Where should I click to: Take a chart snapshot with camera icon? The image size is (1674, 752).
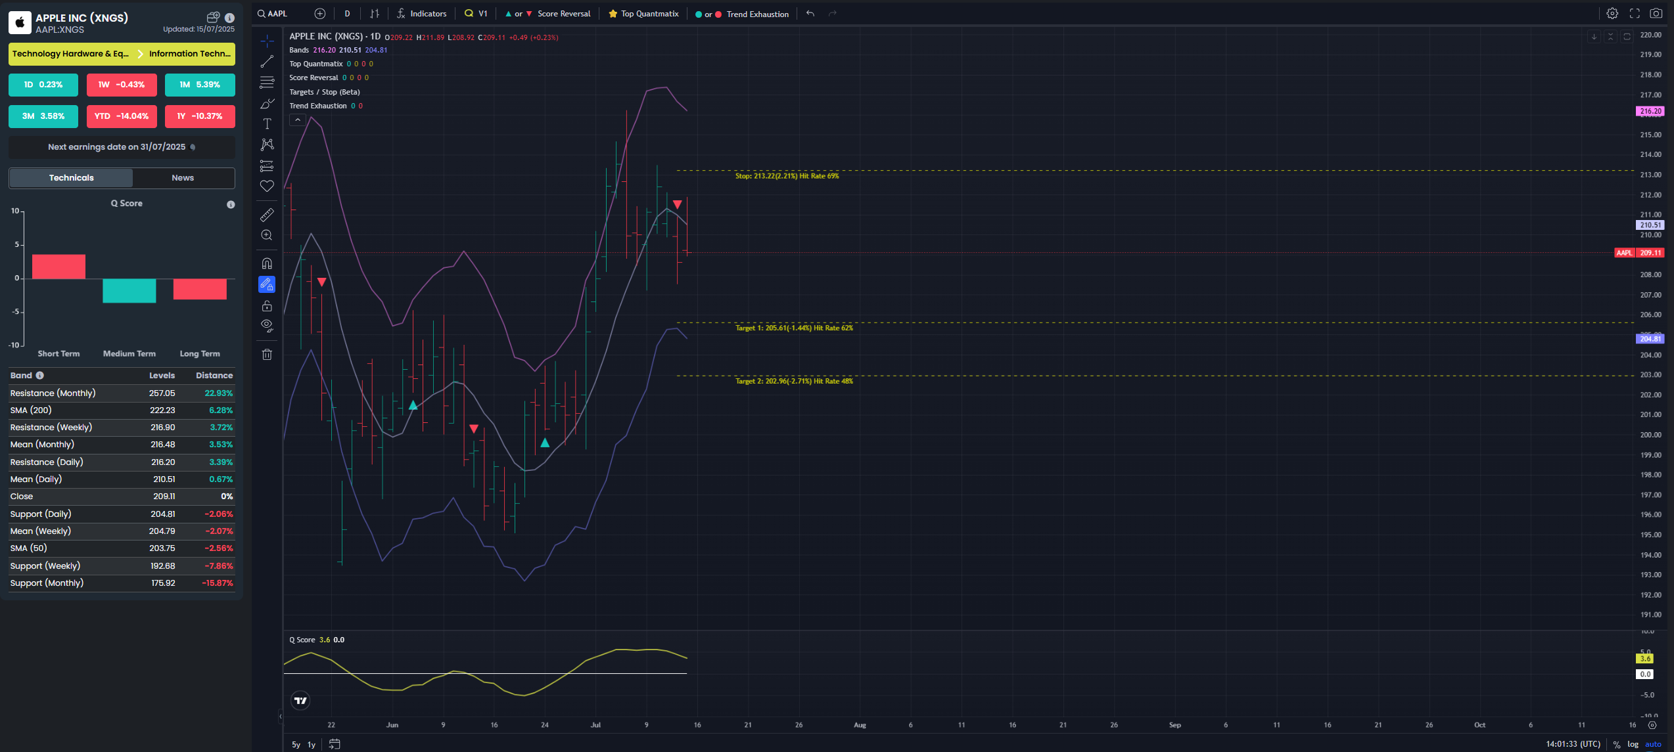tap(1656, 13)
